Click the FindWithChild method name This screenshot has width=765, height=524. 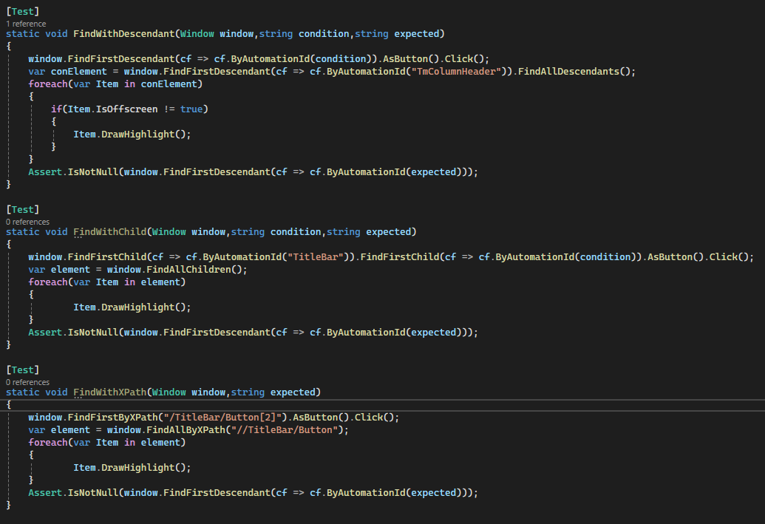point(109,232)
